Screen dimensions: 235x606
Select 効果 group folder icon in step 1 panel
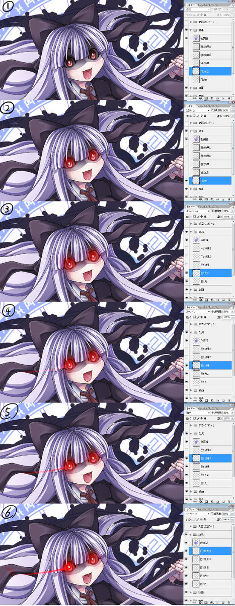pos(195,30)
